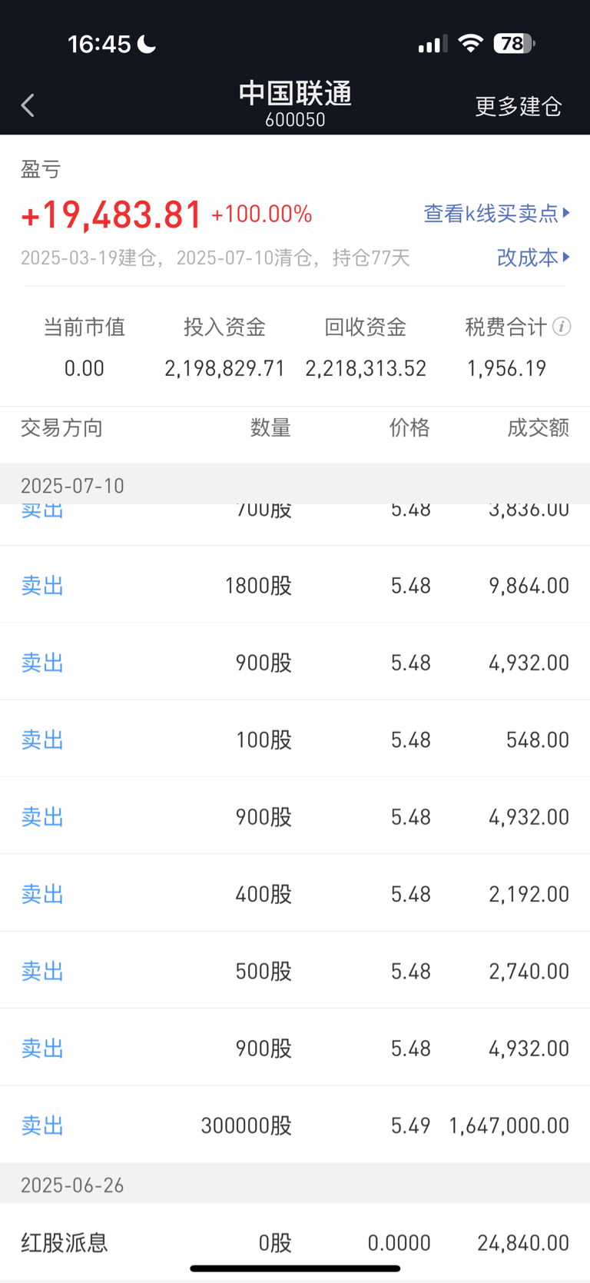Open 更多建仓 in the header

(x=519, y=106)
